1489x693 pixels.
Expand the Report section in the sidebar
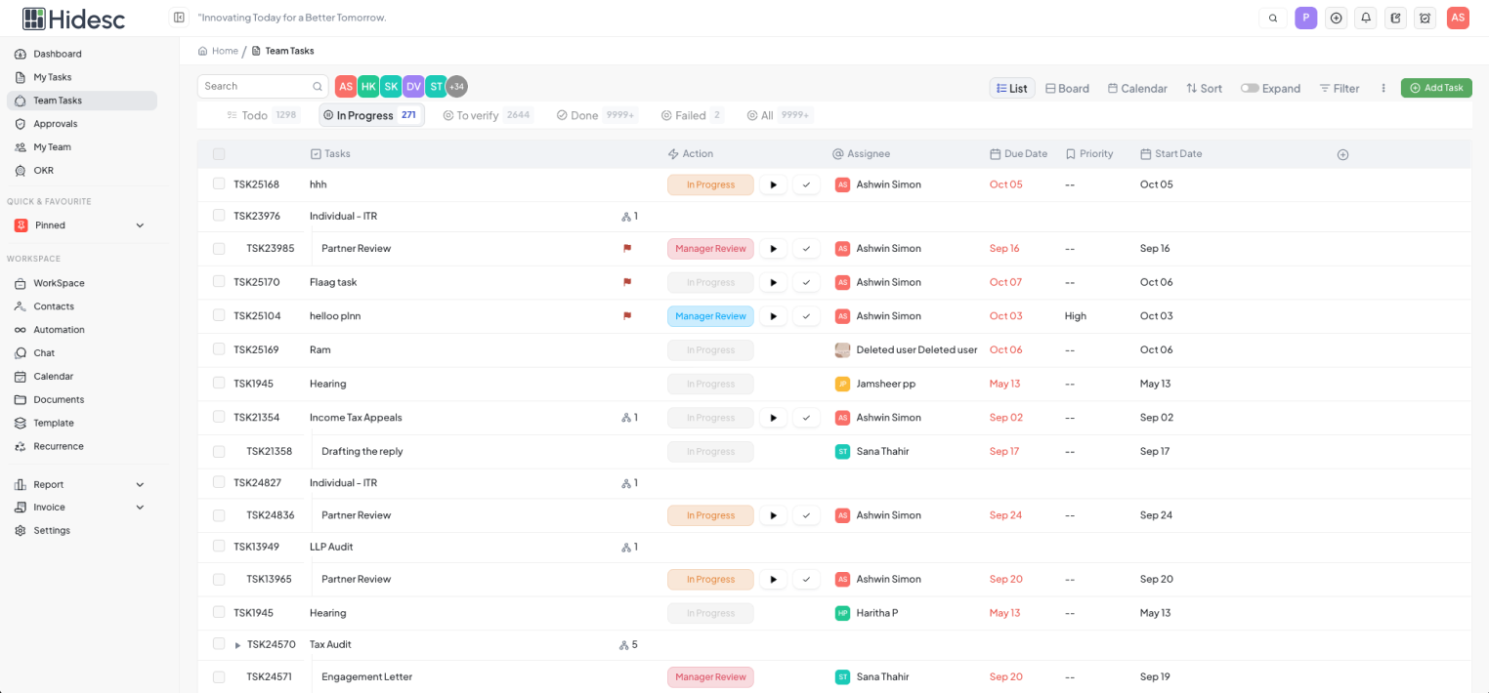point(139,484)
